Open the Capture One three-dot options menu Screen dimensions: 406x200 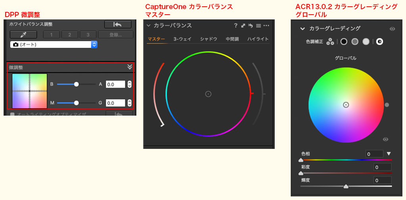pyautogui.click(x=266, y=25)
